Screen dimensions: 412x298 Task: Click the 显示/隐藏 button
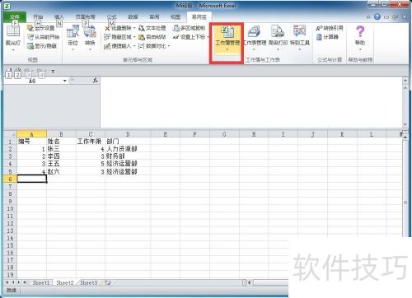pos(42,46)
